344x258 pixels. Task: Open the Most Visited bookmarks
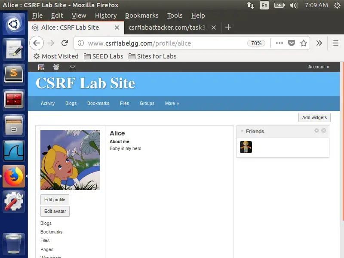(56, 56)
